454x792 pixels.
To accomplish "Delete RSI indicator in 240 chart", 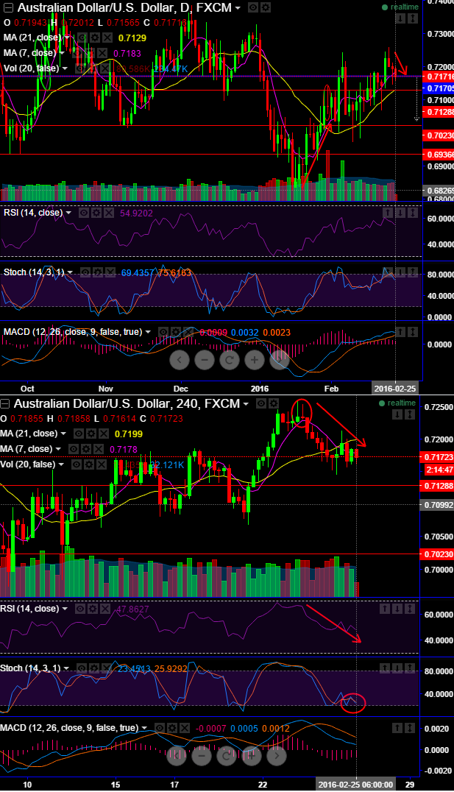I will (104, 609).
